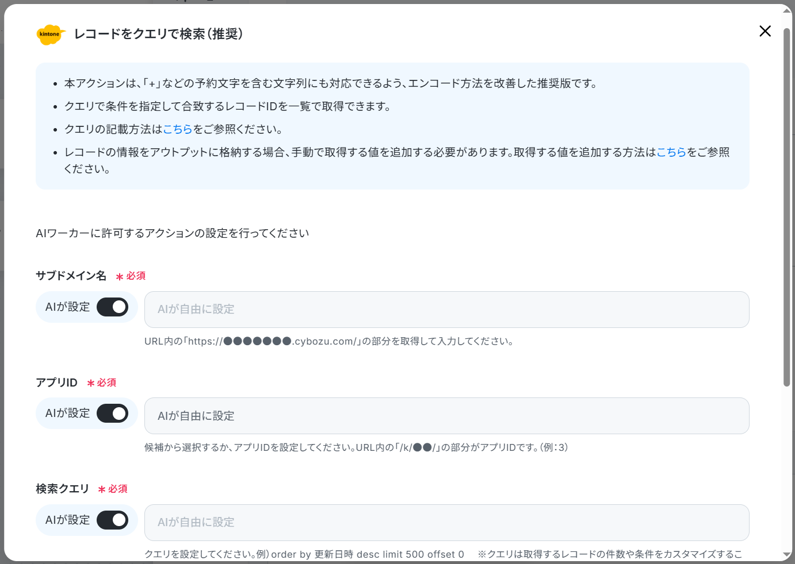Click the dialog's vertical scrollbar thumb
Viewport: 795px width, 564px height.
pos(787,207)
